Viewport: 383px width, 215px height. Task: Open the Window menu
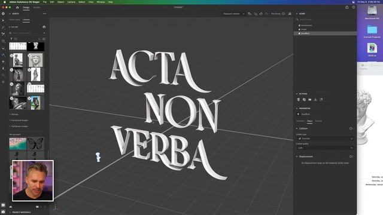[101, 2]
